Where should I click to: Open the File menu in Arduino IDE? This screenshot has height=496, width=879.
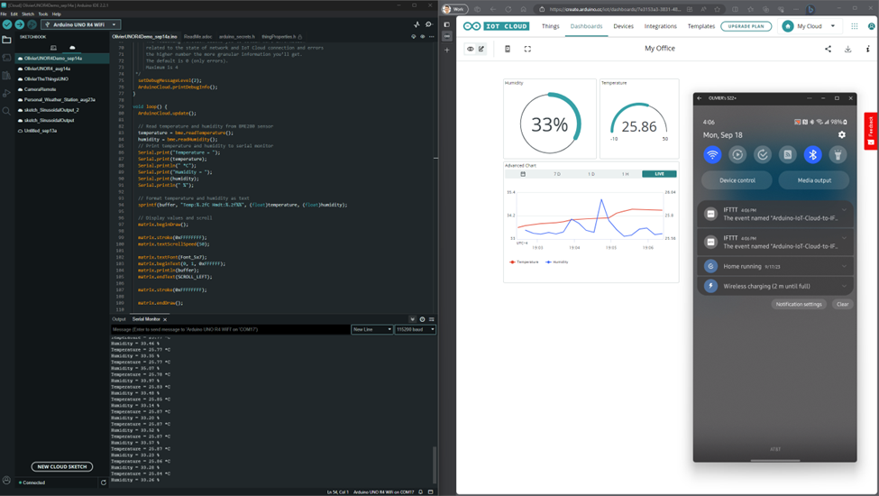(4, 14)
